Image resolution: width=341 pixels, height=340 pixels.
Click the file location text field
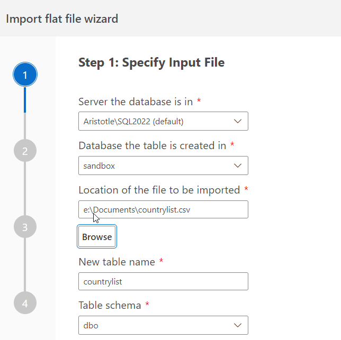pyautogui.click(x=163, y=209)
